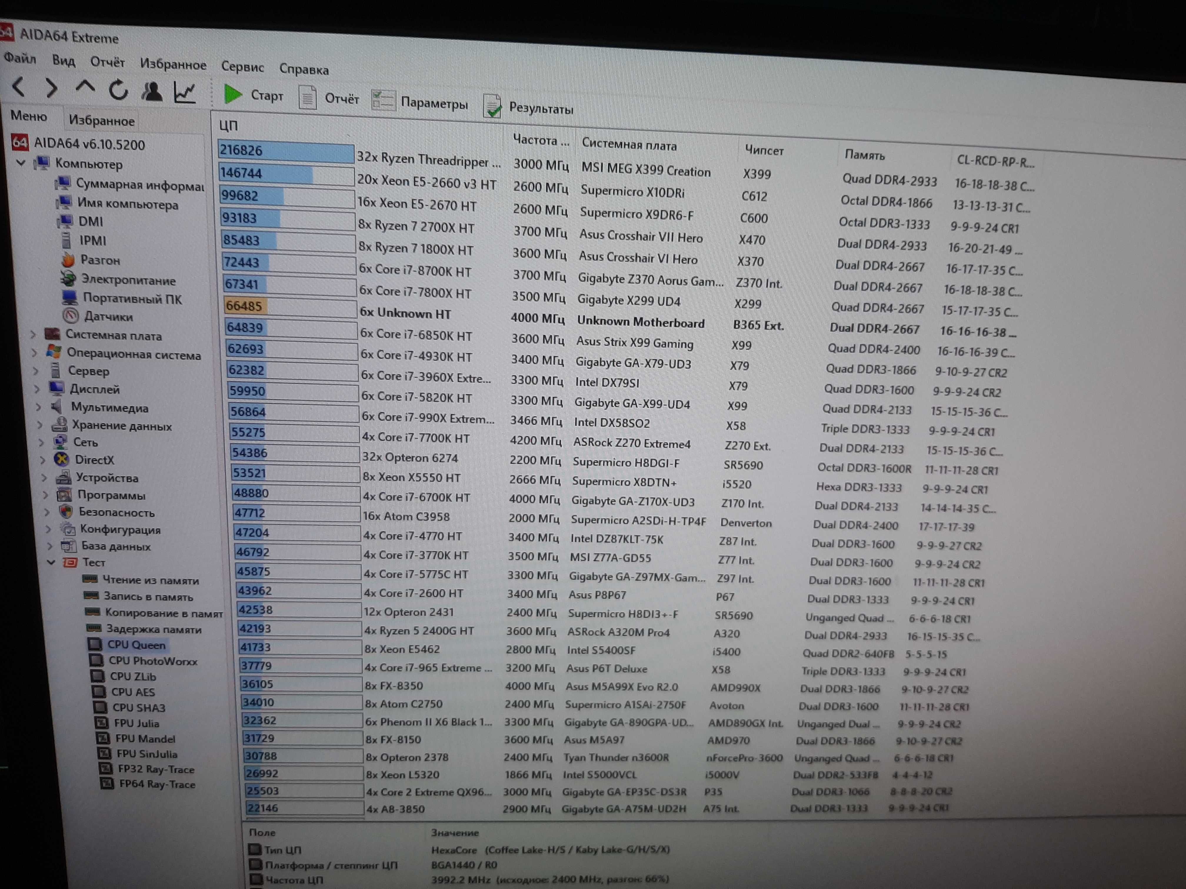Click the Back navigation arrow
The height and width of the screenshot is (889, 1186).
(x=19, y=86)
